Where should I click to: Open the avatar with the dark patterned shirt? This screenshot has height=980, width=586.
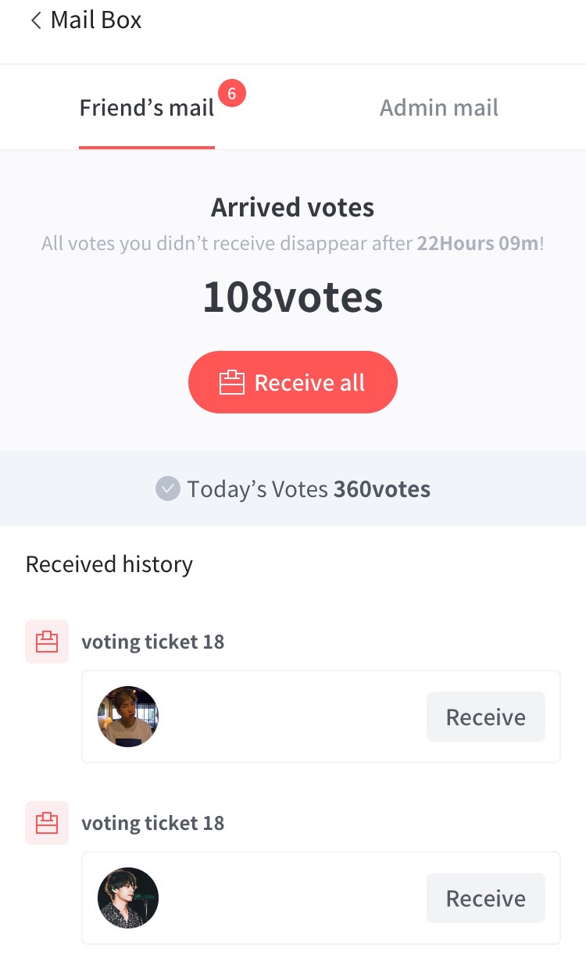tap(128, 898)
